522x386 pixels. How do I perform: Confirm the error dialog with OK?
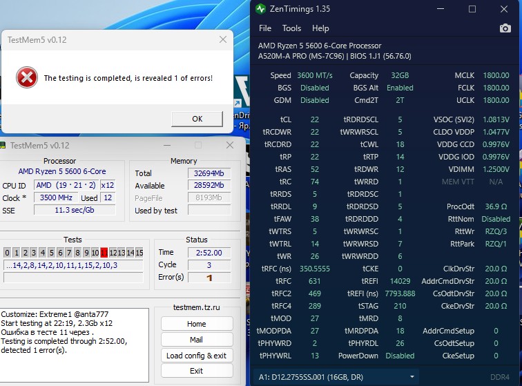197,119
